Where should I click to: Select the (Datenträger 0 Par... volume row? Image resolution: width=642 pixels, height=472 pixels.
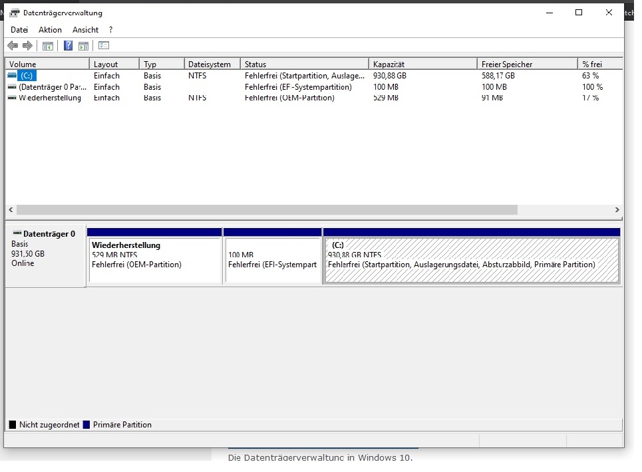click(x=314, y=86)
